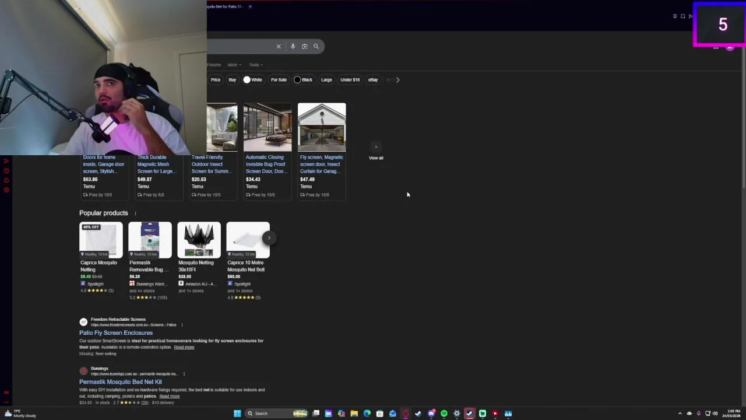The image size is (746, 420).
Task: Expand the More search filter dropdown
Action: point(234,65)
